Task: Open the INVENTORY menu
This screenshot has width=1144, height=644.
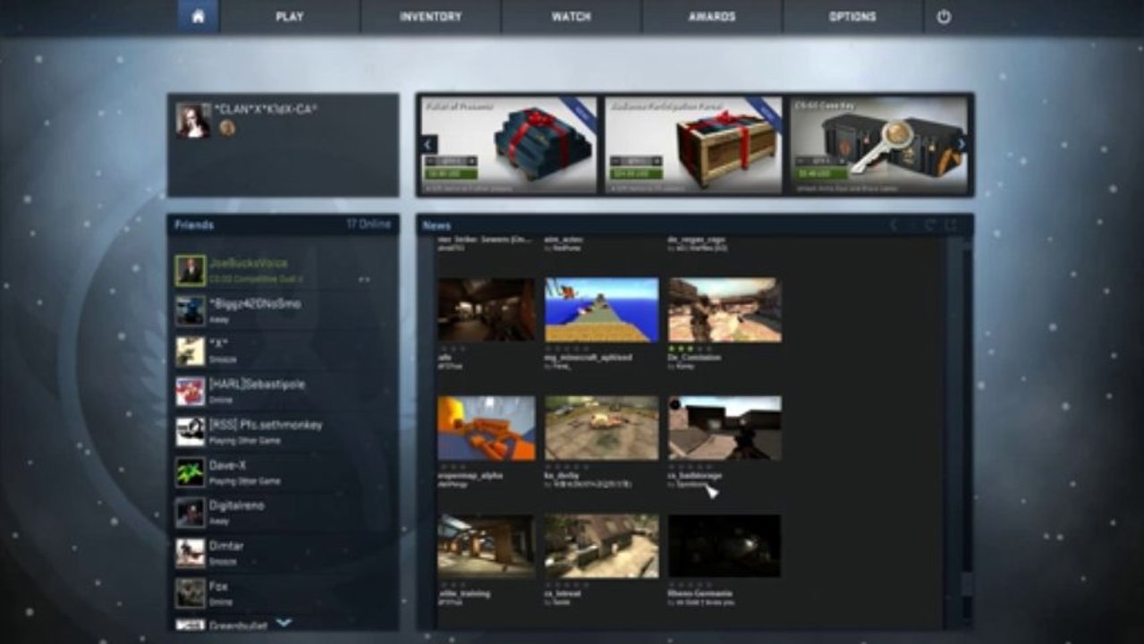Action: [430, 16]
